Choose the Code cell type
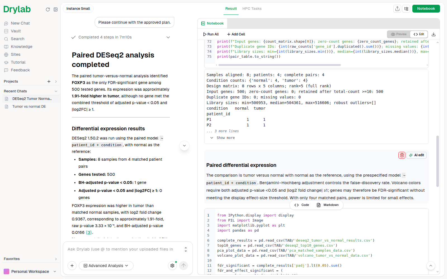Screen dimensions: 447x279 302,205
